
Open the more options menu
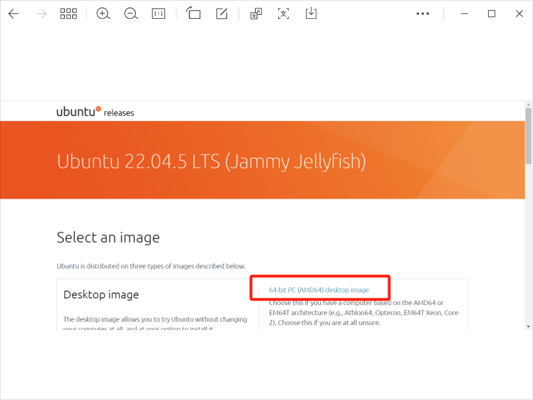pos(423,13)
